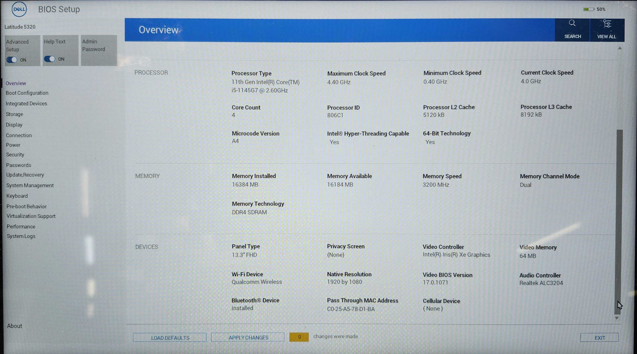Click the PROCESSOR section heading
This screenshot has width=637, height=354.
(151, 73)
